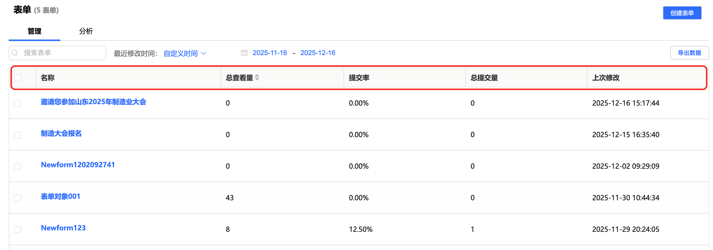
Task: Open the 制造大会报名 form link
Action: pos(61,133)
